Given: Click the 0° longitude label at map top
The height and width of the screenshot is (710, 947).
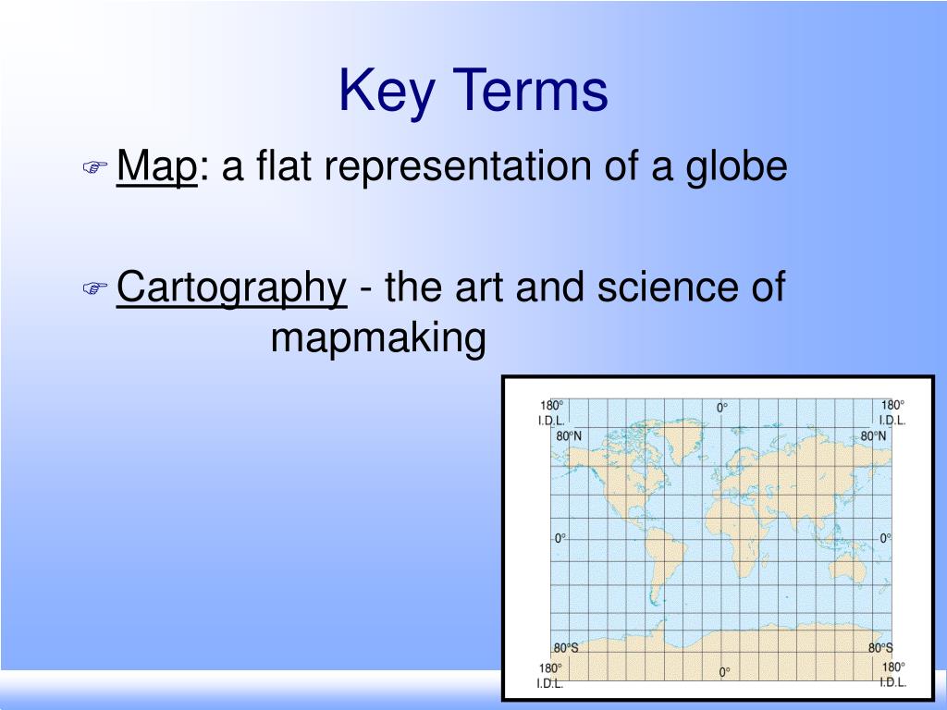Looking at the screenshot, I should (x=721, y=407).
